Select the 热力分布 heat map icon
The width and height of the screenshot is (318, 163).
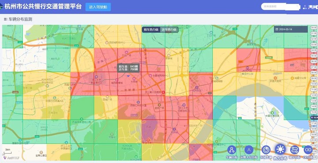click(280, 149)
